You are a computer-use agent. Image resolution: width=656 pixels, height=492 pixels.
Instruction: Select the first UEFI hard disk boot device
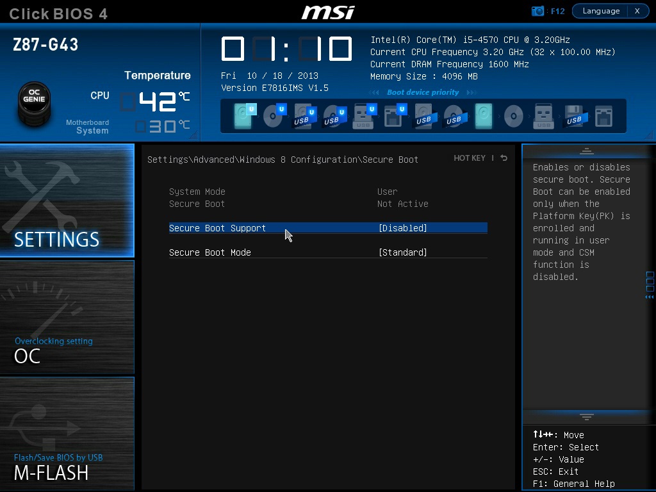click(x=243, y=117)
